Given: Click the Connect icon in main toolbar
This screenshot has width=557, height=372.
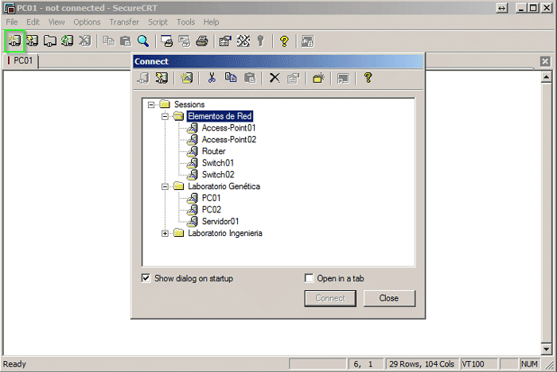Looking at the screenshot, I should coord(15,41).
